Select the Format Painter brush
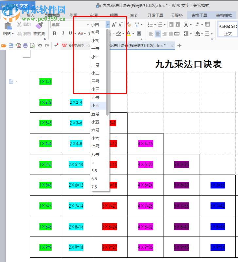 click(x=39, y=26)
